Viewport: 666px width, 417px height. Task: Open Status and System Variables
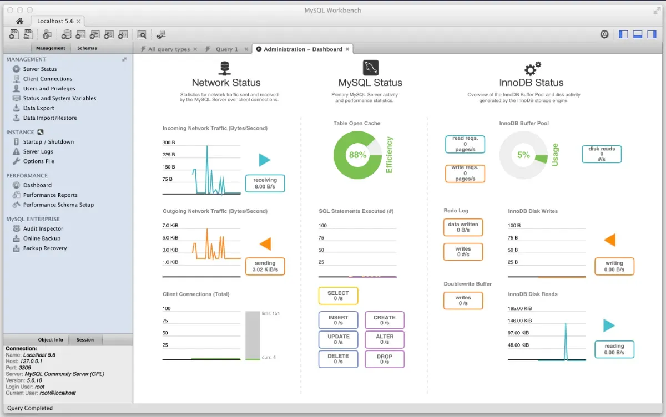click(x=59, y=99)
